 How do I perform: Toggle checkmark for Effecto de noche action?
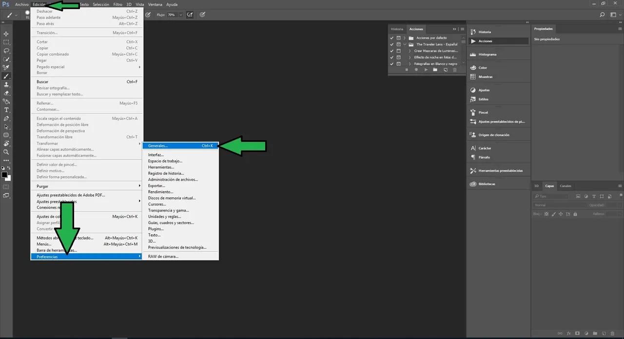coord(391,57)
